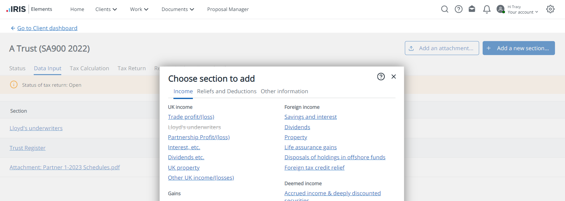Click Add a new section button
This screenshot has width=565, height=201.
pos(518,48)
